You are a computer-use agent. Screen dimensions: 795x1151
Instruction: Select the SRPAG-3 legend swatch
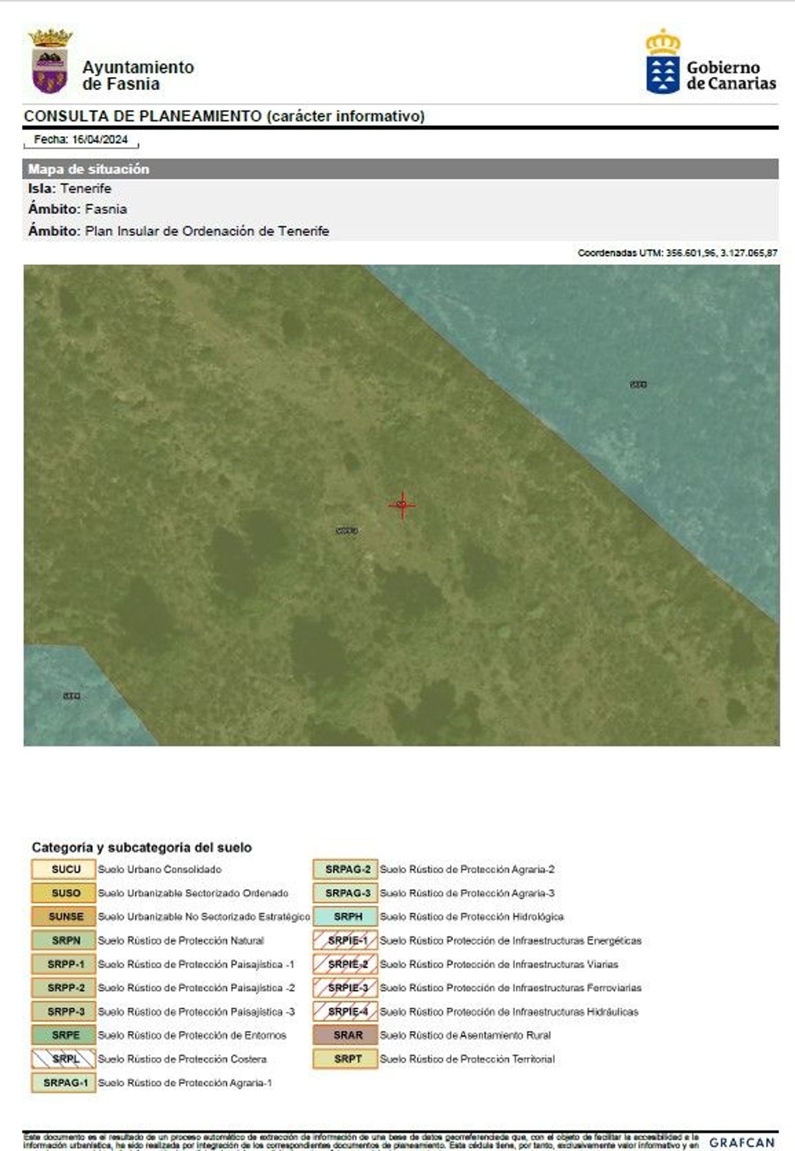click(x=346, y=893)
